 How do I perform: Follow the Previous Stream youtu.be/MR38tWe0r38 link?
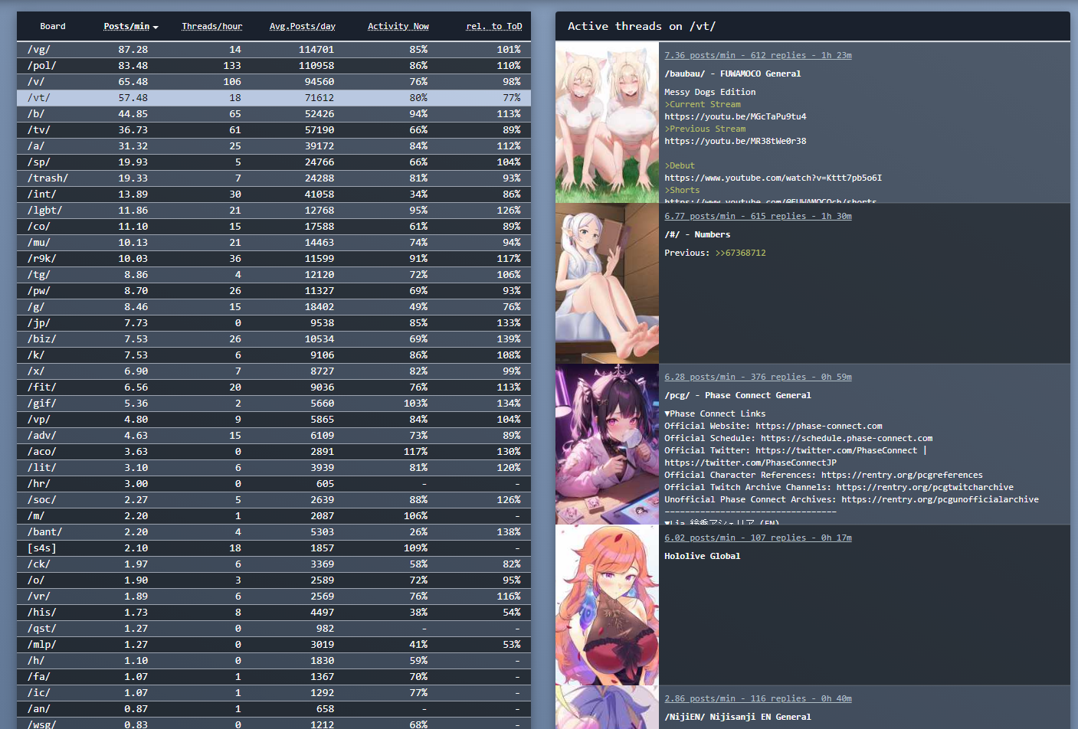pyautogui.click(x=735, y=141)
